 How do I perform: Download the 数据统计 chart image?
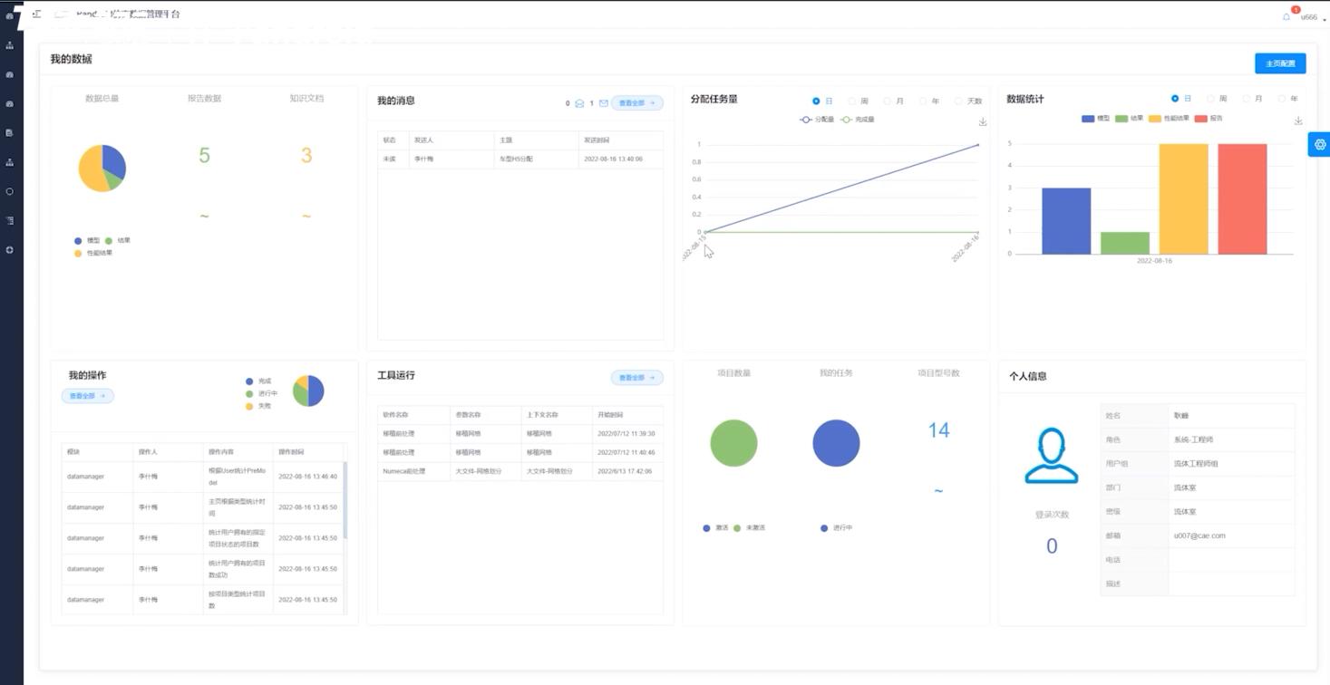tap(1298, 121)
